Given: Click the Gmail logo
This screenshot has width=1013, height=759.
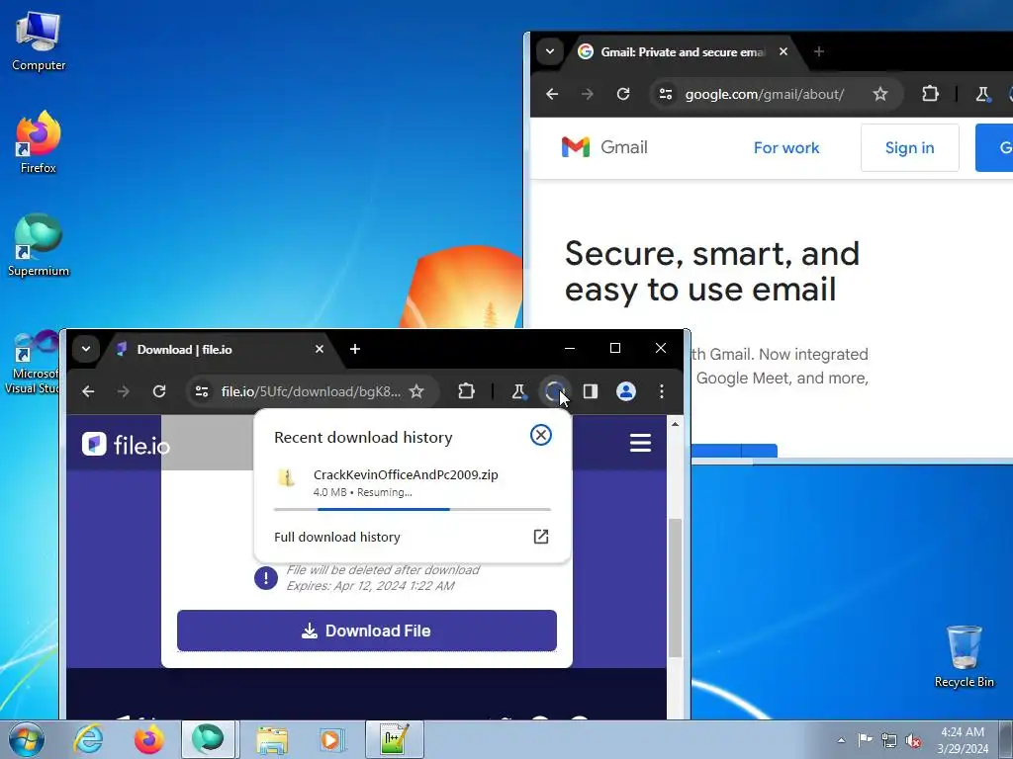Looking at the screenshot, I should point(604,147).
